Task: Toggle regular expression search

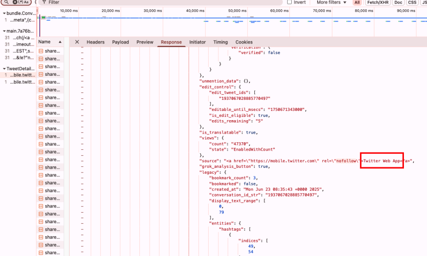Action: tap(21, 2)
